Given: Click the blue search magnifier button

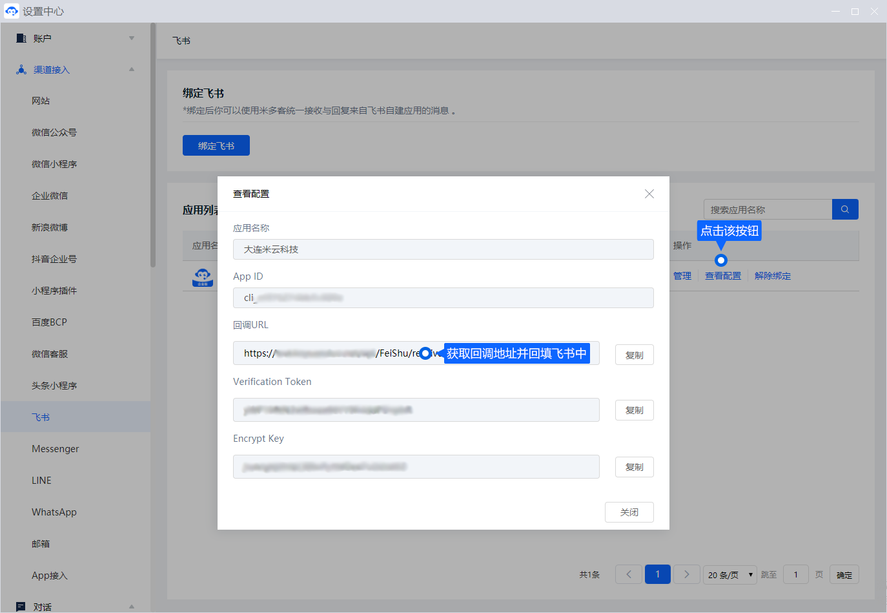Looking at the screenshot, I should tap(845, 209).
